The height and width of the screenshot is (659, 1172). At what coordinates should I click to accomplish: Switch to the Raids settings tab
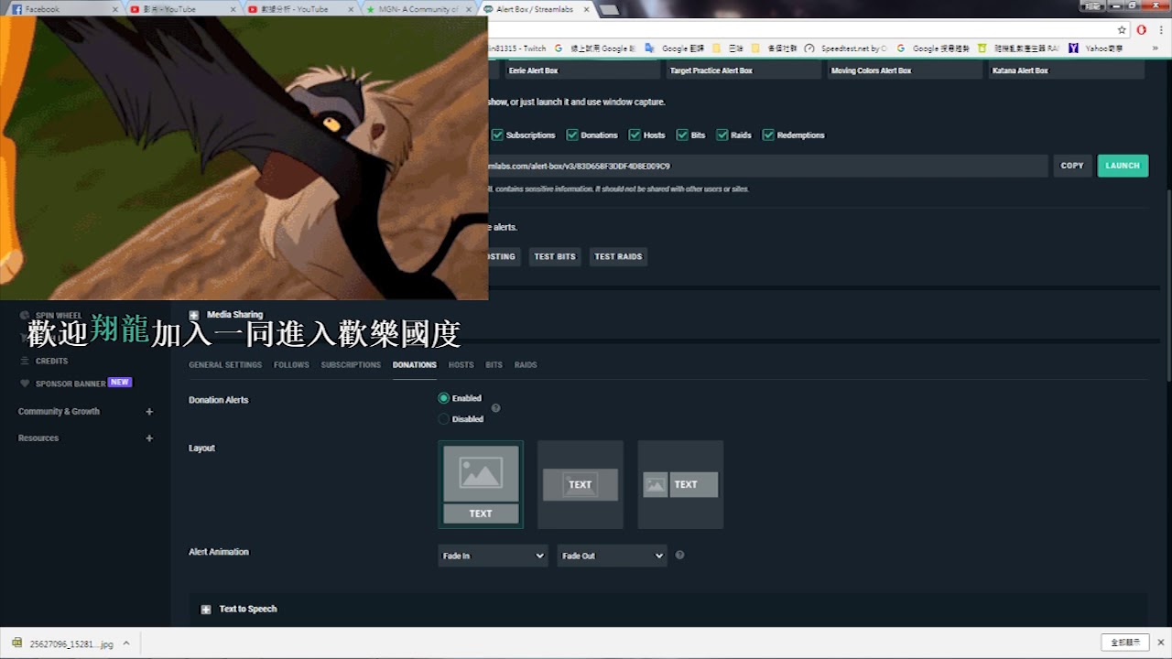click(x=526, y=365)
